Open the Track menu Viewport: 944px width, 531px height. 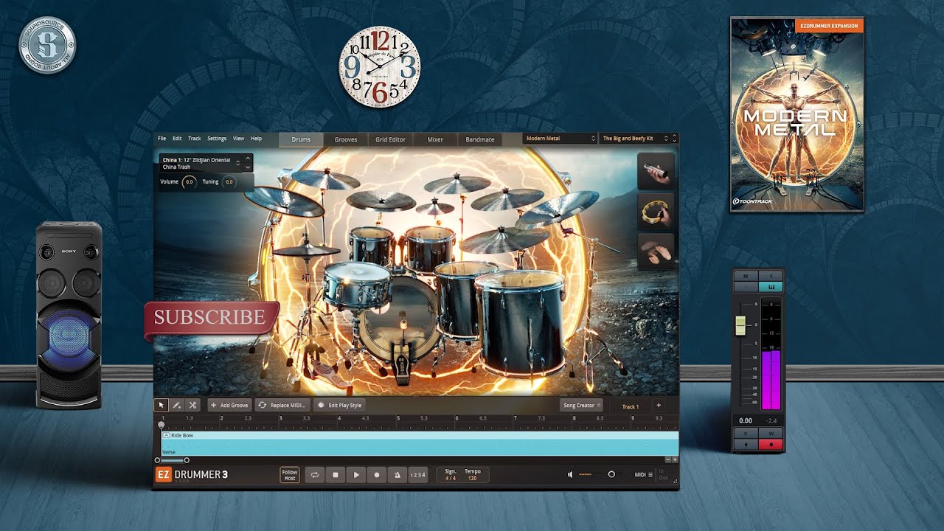click(194, 139)
